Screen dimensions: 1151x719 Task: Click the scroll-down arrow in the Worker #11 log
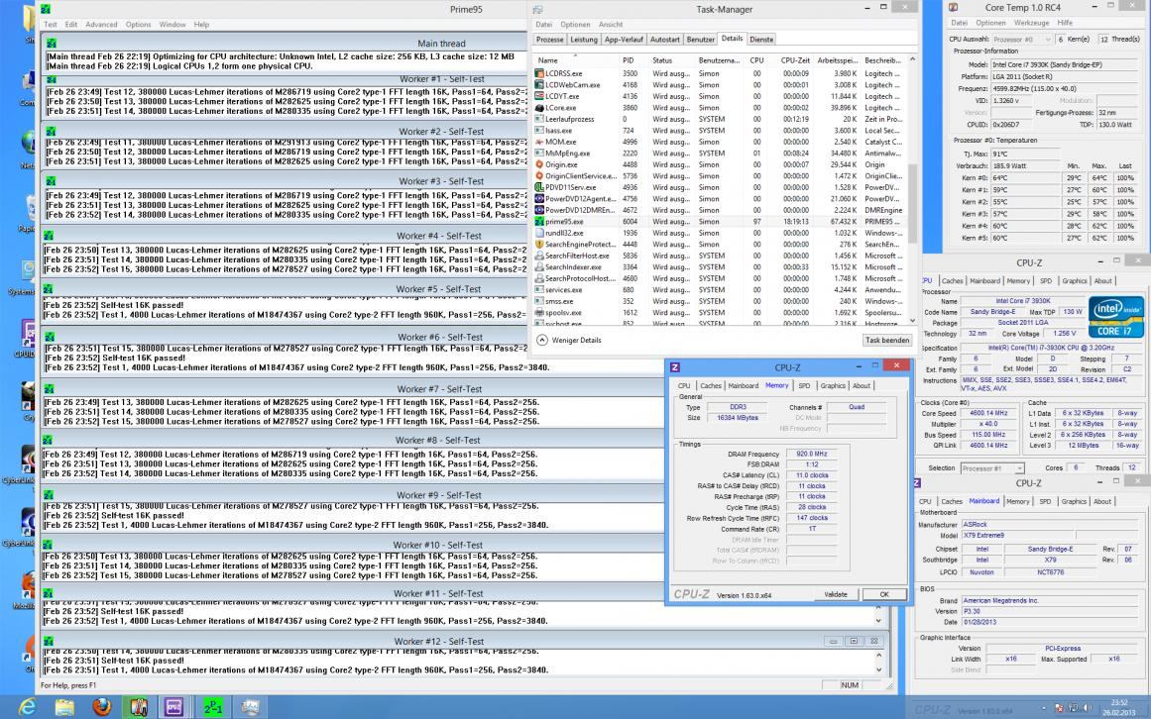(878, 621)
